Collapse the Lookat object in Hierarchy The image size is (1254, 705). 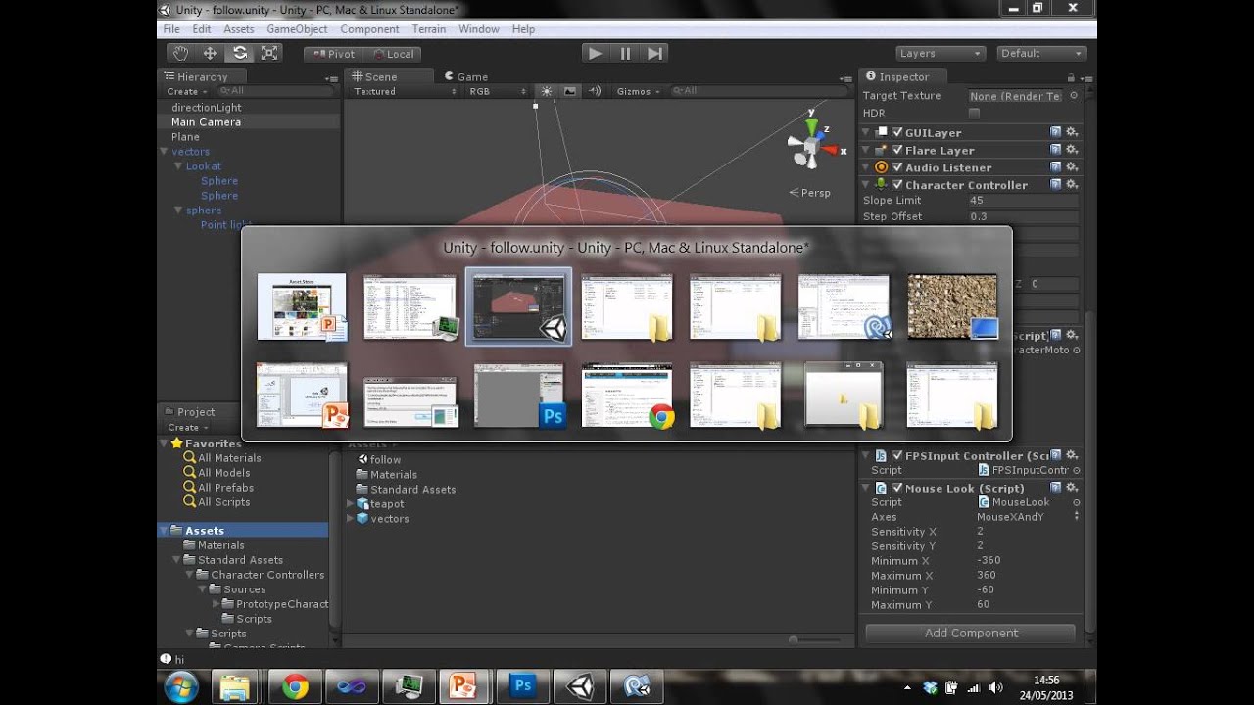coord(178,166)
